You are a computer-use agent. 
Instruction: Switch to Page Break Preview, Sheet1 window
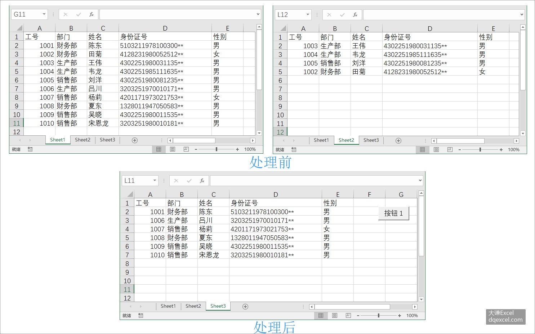point(186,149)
